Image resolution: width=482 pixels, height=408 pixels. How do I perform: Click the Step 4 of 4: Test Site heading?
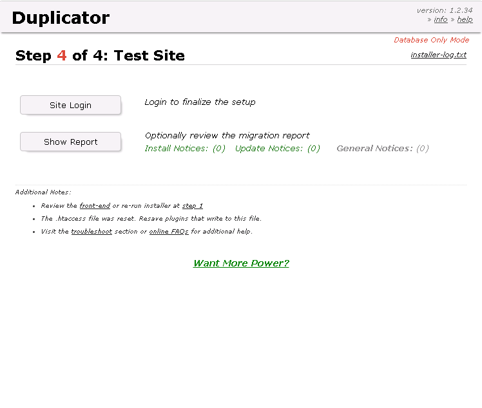click(x=100, y=56)
